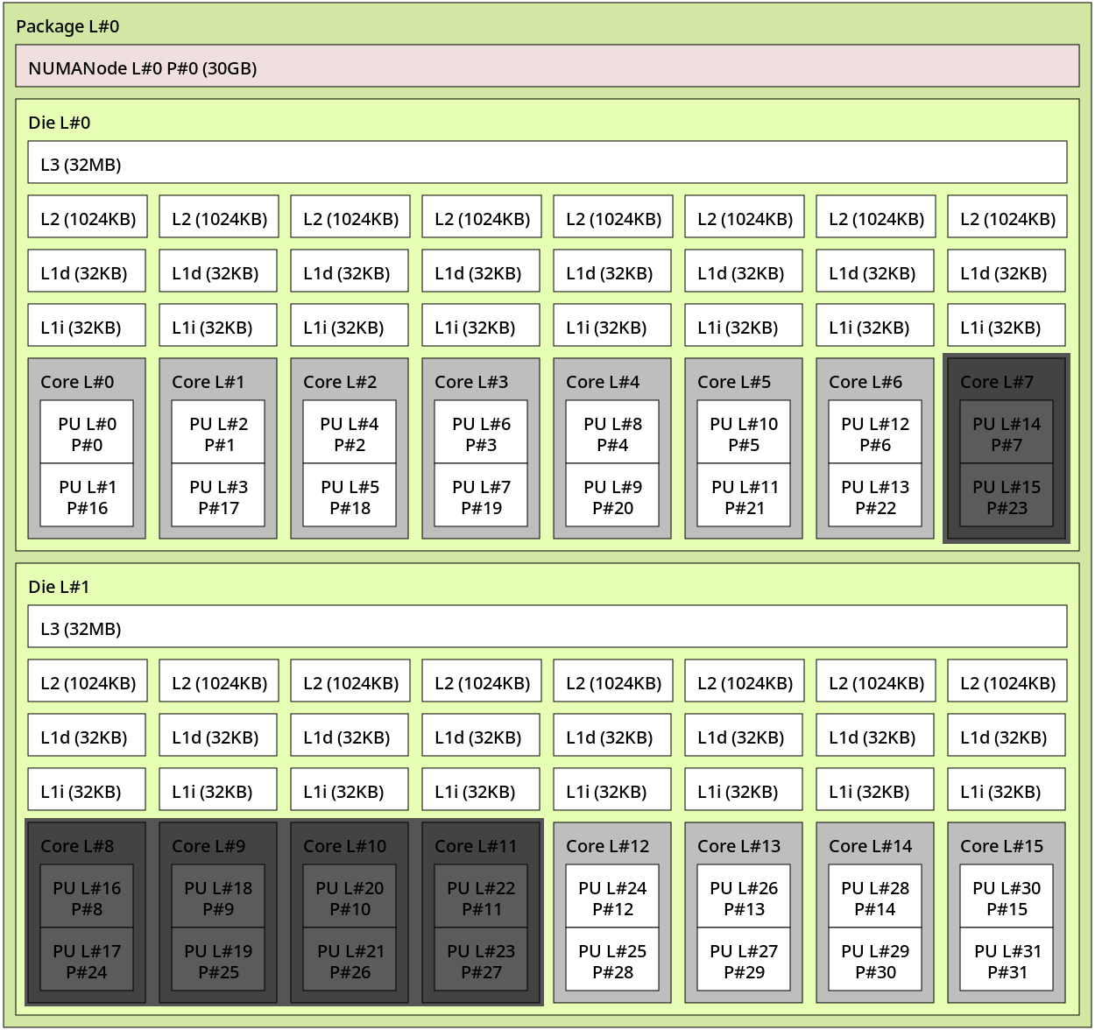Screen dimensions: 1095x1030
Task: Click PU L#31 P#31 in Core L#15
Action: (1006, 960)
